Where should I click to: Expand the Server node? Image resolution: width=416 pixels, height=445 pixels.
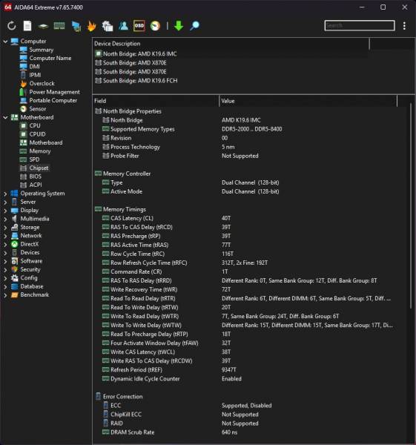5,202
